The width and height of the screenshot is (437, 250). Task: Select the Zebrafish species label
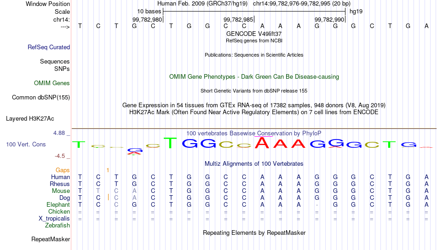point(57,226)
